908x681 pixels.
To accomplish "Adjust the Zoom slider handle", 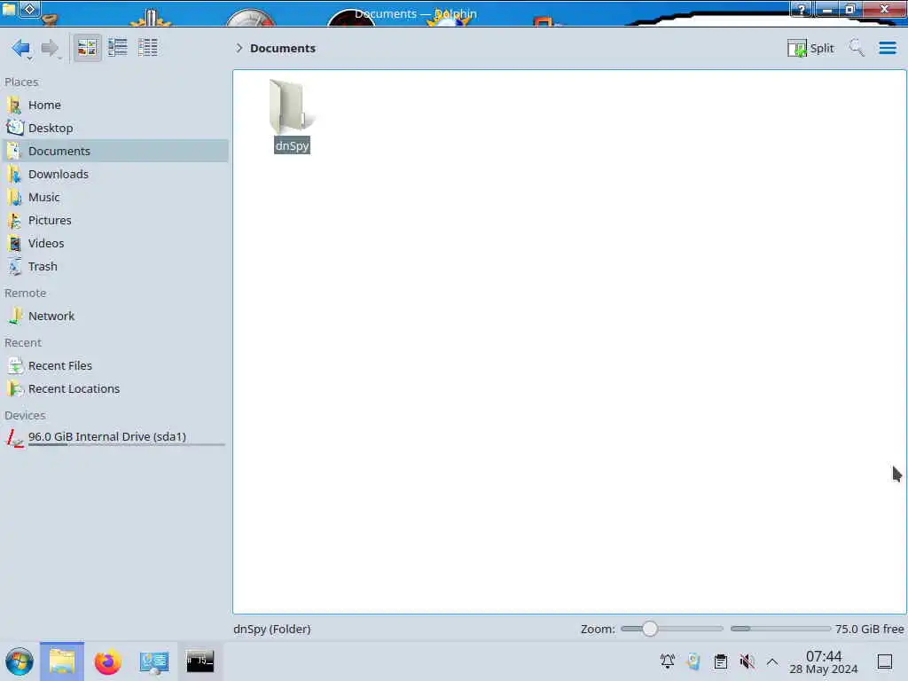I will (x=650, y=629).
